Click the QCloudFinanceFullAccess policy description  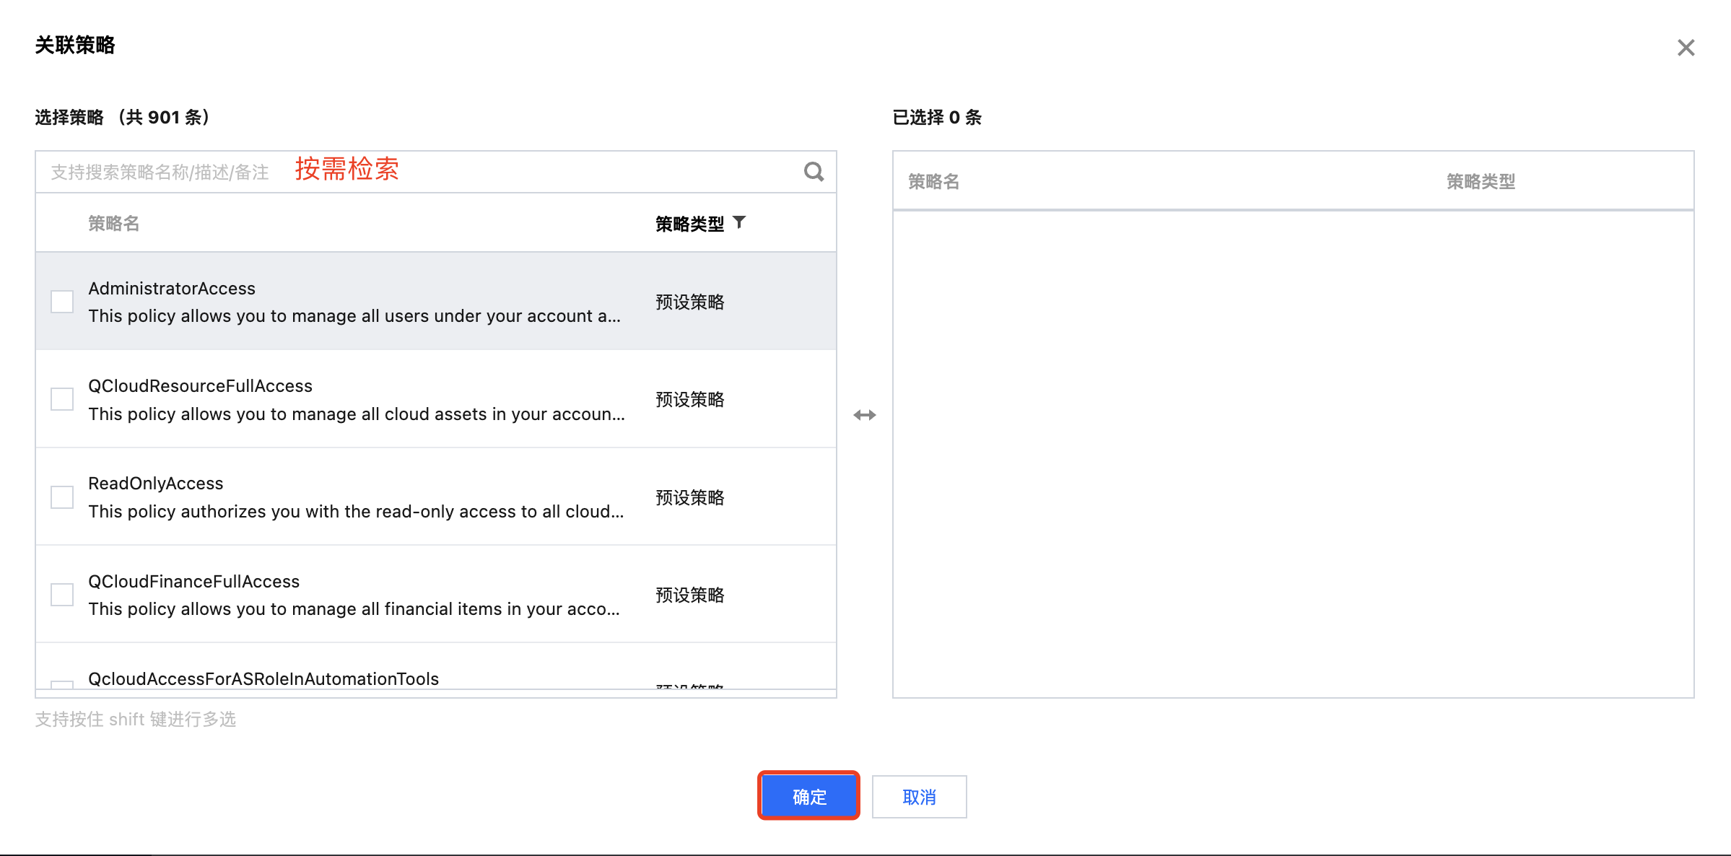point(354,609)
